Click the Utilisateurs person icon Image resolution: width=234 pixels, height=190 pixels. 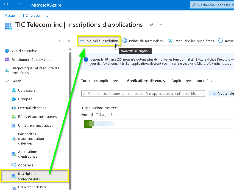tap(14, 90)
